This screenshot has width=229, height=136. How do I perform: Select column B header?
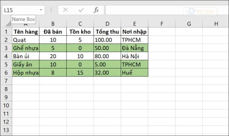53,24
